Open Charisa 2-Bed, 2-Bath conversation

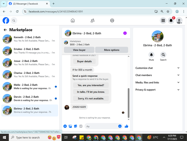[30, 75]
